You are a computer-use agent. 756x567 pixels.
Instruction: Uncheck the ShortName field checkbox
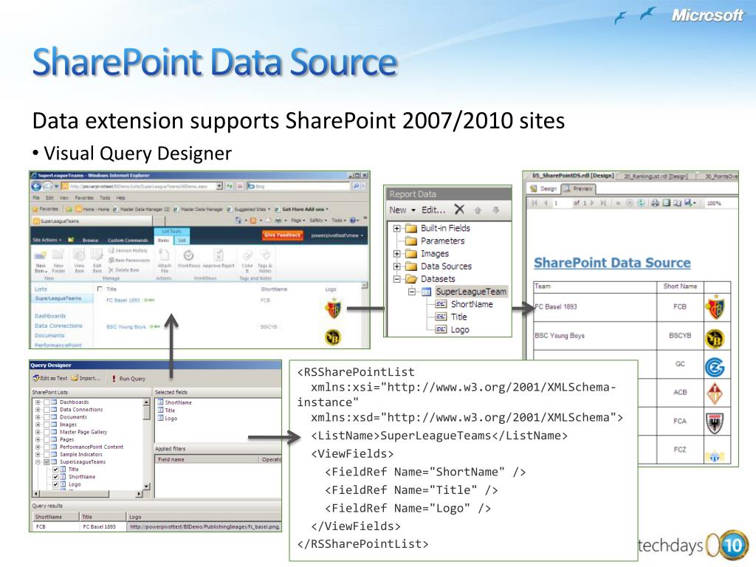point(55,476)
